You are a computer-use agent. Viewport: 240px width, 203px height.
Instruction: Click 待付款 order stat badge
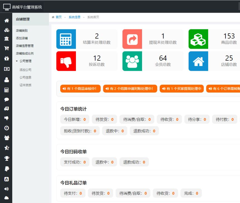pyautogui.click(x=225, y=119)
